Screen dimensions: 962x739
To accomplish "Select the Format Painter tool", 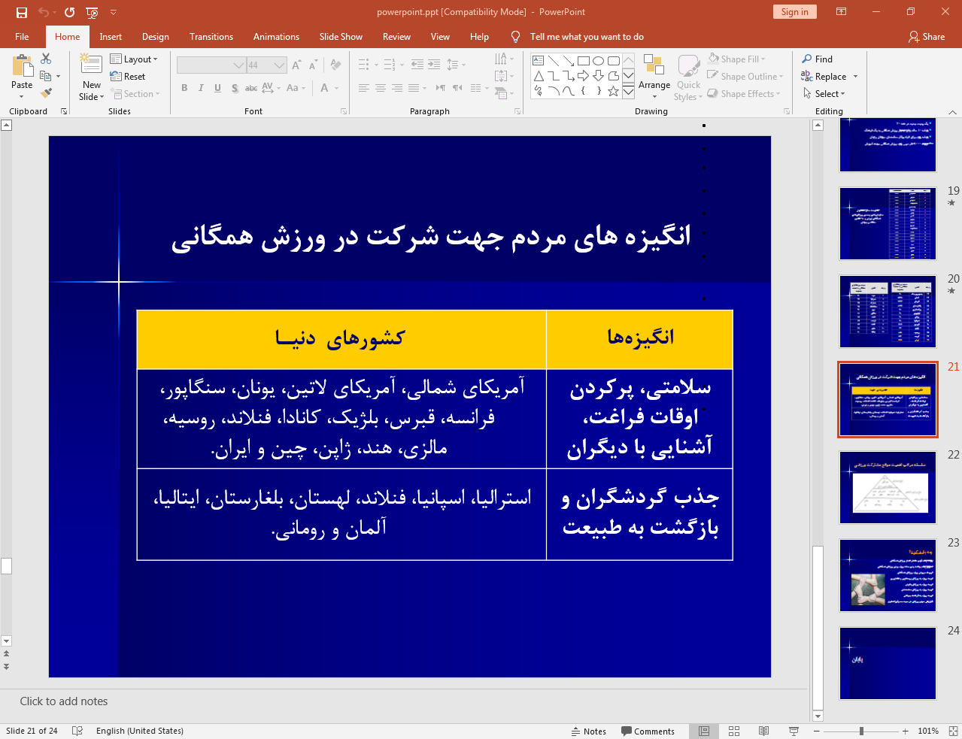I will pyautogui.click(x=45, y=92).
